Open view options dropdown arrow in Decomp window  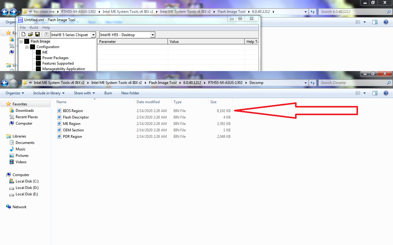tap(365, 93)
